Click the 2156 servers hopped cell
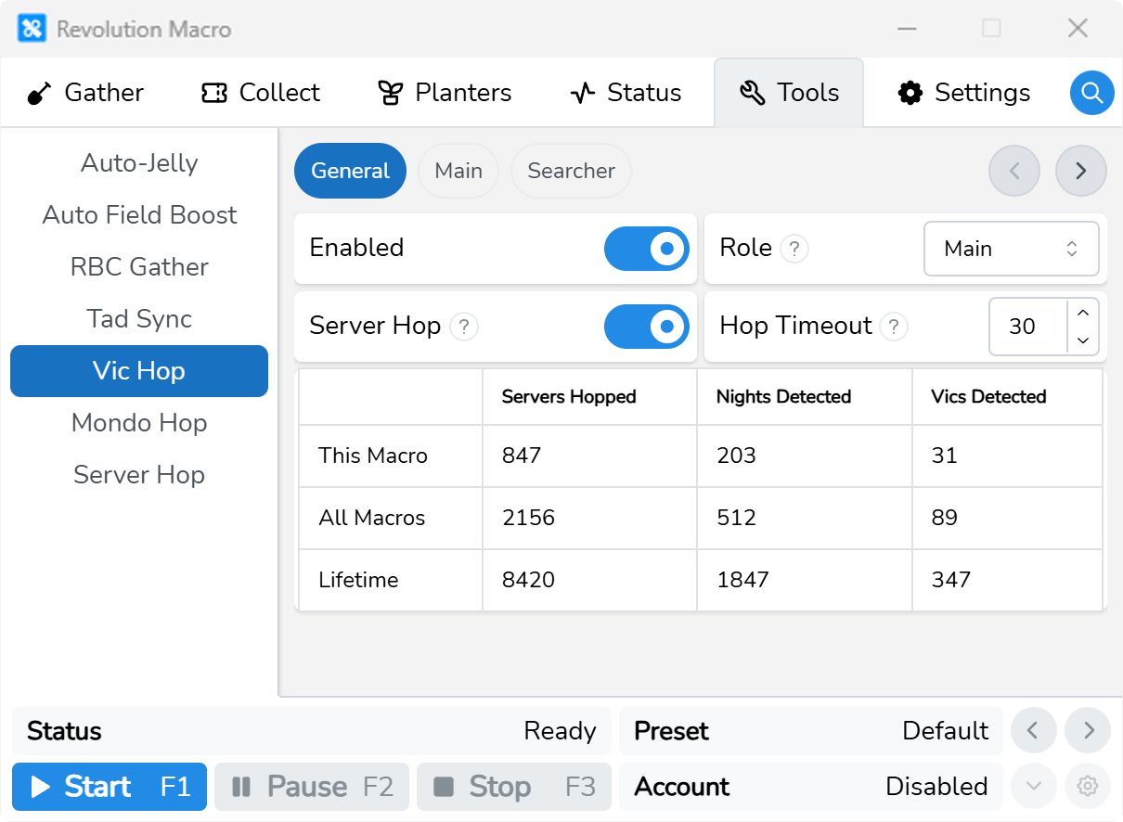Screen dimensions: 1123x822 pos(589,518)
